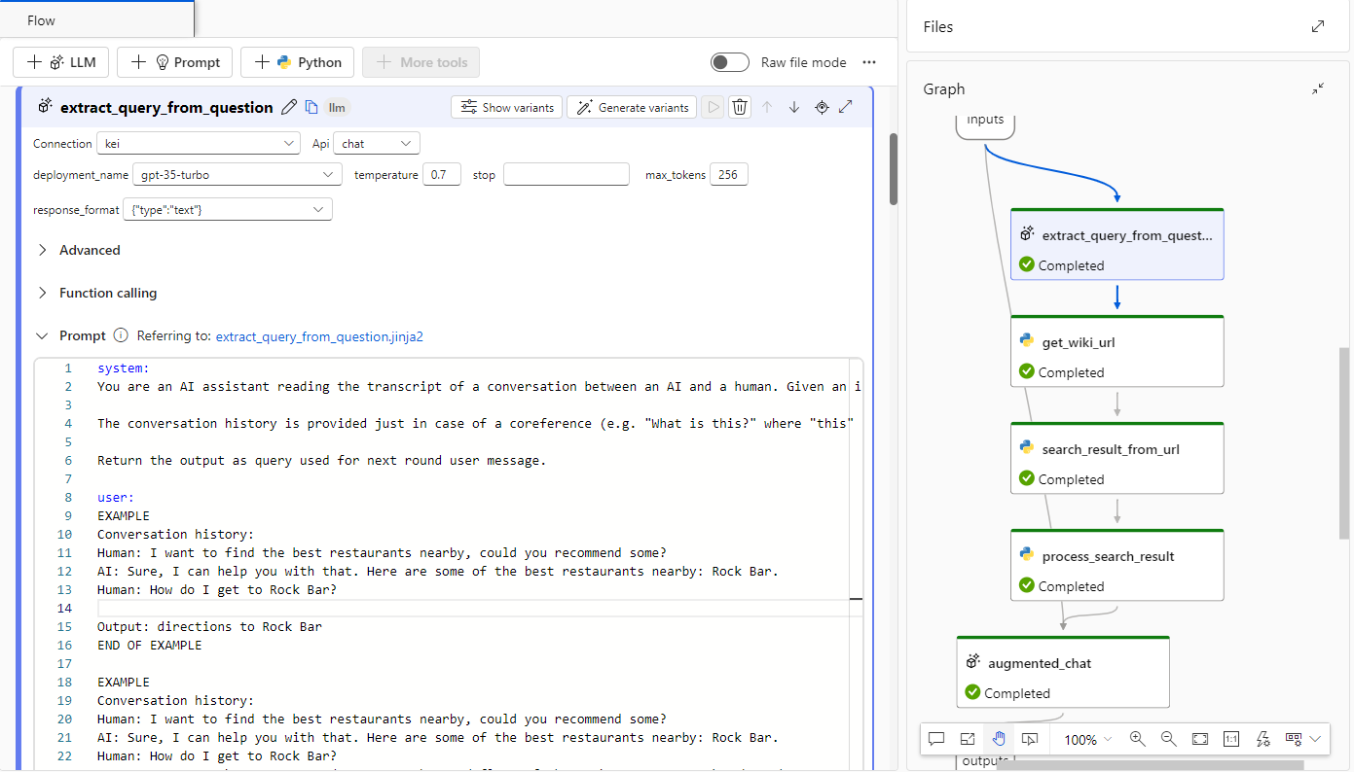The image size is (1354, 772).
Task: Copy node name with the copy icon
Action: click(311, 107)
